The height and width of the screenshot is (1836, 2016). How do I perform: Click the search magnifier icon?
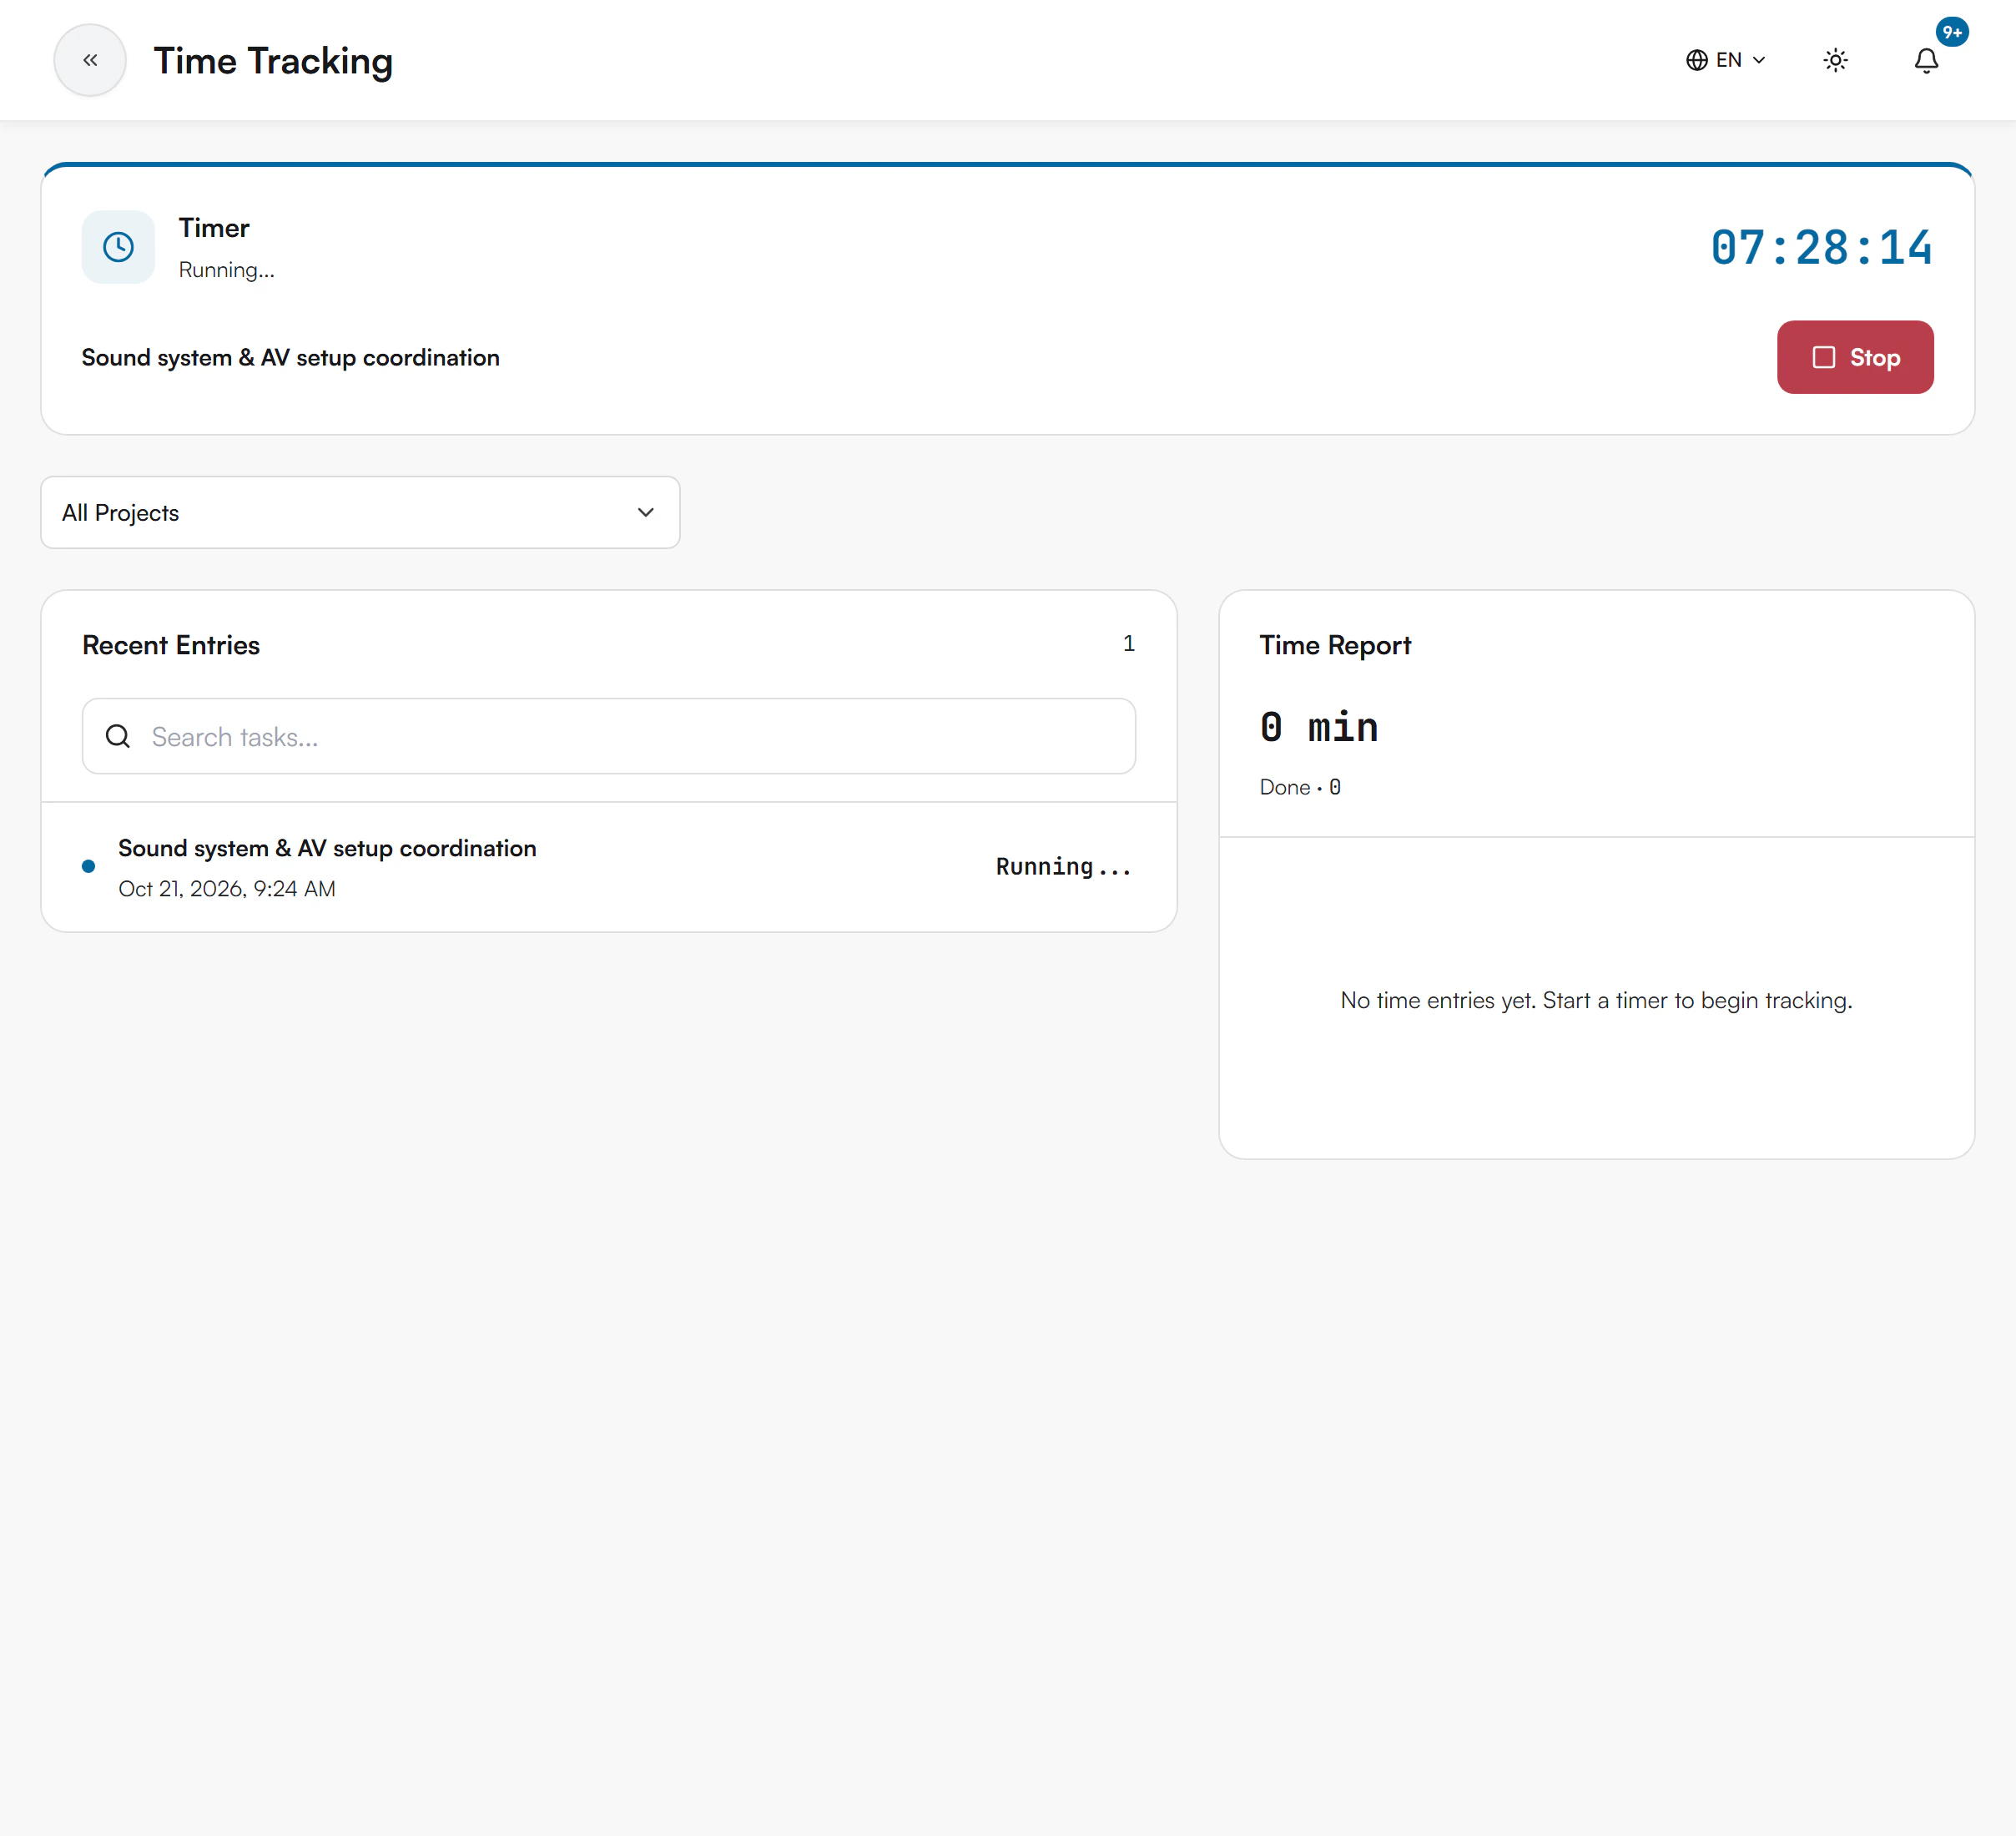(x=118, y=736)
